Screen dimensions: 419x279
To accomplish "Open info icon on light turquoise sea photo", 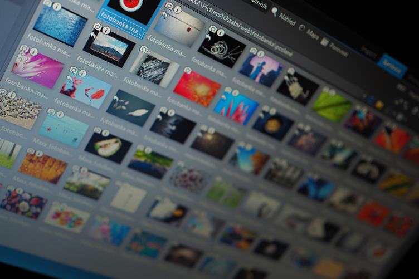I will coord(60,115).
